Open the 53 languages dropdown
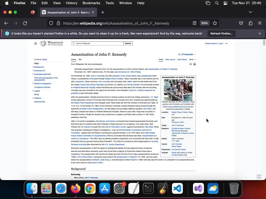Screen dimensions: 266x199 point(187,54)
